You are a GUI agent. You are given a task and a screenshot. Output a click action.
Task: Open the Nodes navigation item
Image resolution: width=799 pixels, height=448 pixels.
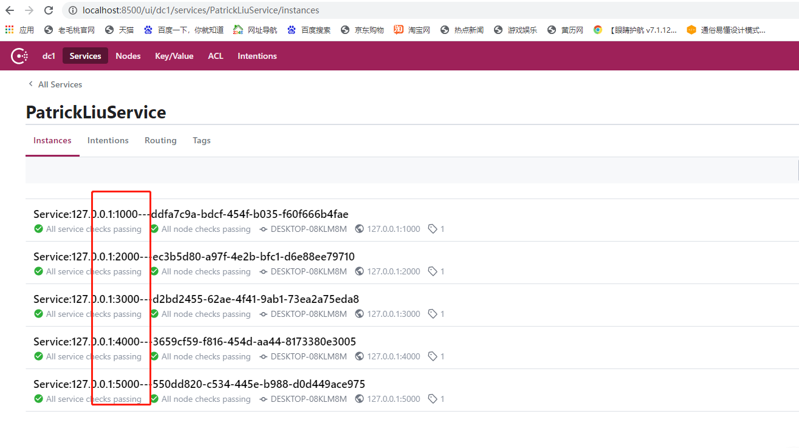pos(128,56)
